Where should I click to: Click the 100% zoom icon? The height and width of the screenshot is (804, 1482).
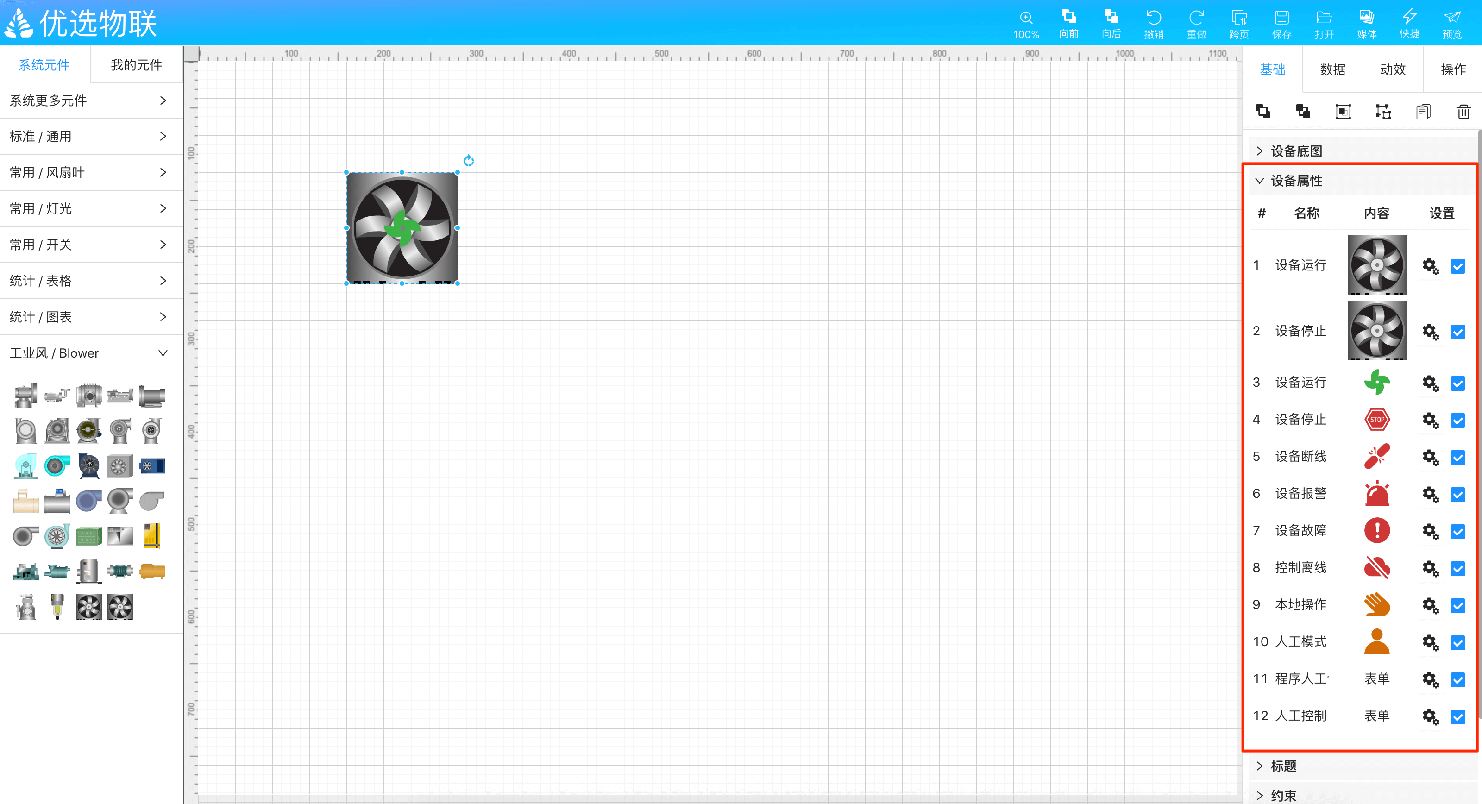click(1026, 24)
